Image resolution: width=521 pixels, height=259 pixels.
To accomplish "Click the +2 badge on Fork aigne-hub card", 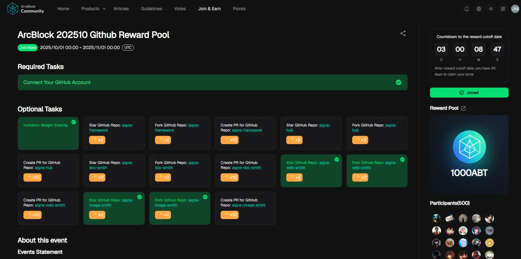I will [x=360, y=140].
